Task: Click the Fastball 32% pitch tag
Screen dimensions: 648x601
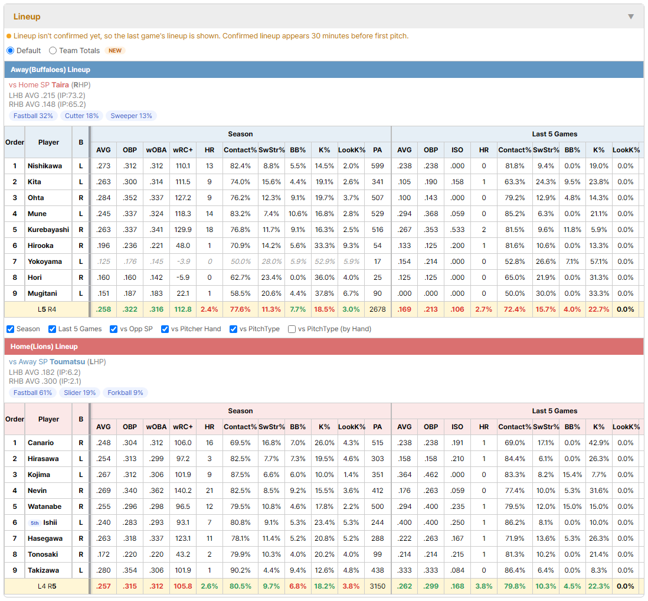Action: pos(33,116)
